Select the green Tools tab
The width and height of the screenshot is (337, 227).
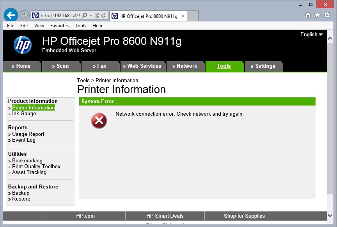coord(224,66)
